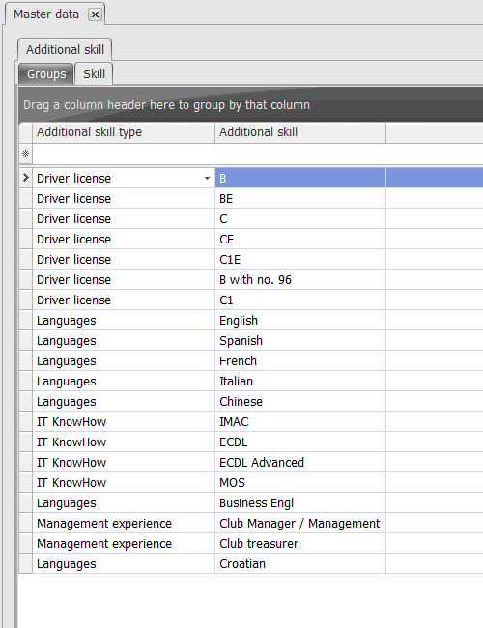Select the B with no. 96 cell
483x628 pixels.
coord(300,280)
